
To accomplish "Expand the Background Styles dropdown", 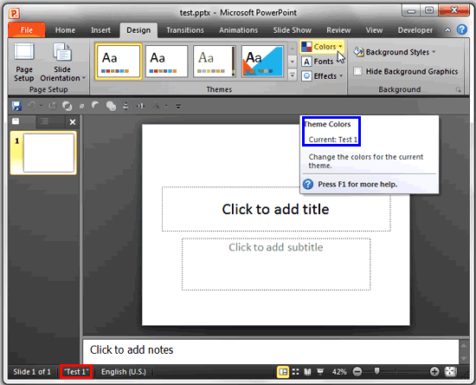I will tap(395, 52).
